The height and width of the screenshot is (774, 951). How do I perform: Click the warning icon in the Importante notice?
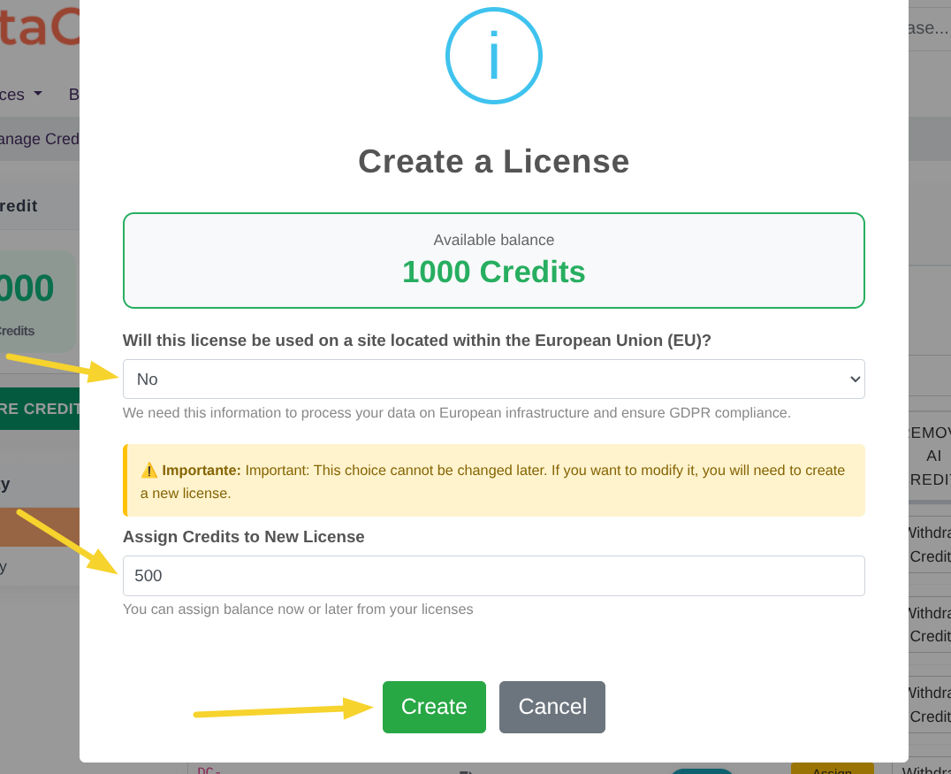click(150, 470)
